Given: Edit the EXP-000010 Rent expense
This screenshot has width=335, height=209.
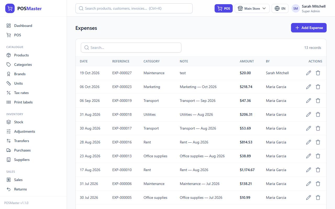Looking at the screenshot, I should point(309,170).
